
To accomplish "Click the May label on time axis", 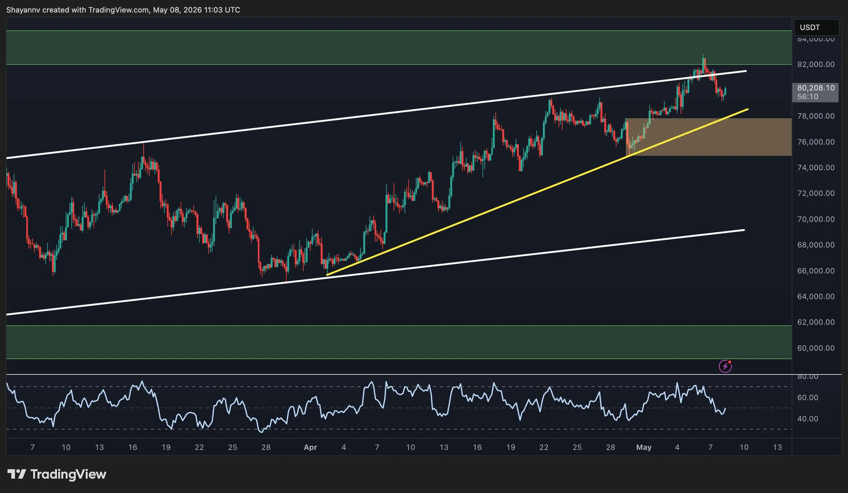I will [x=644, y=447].
